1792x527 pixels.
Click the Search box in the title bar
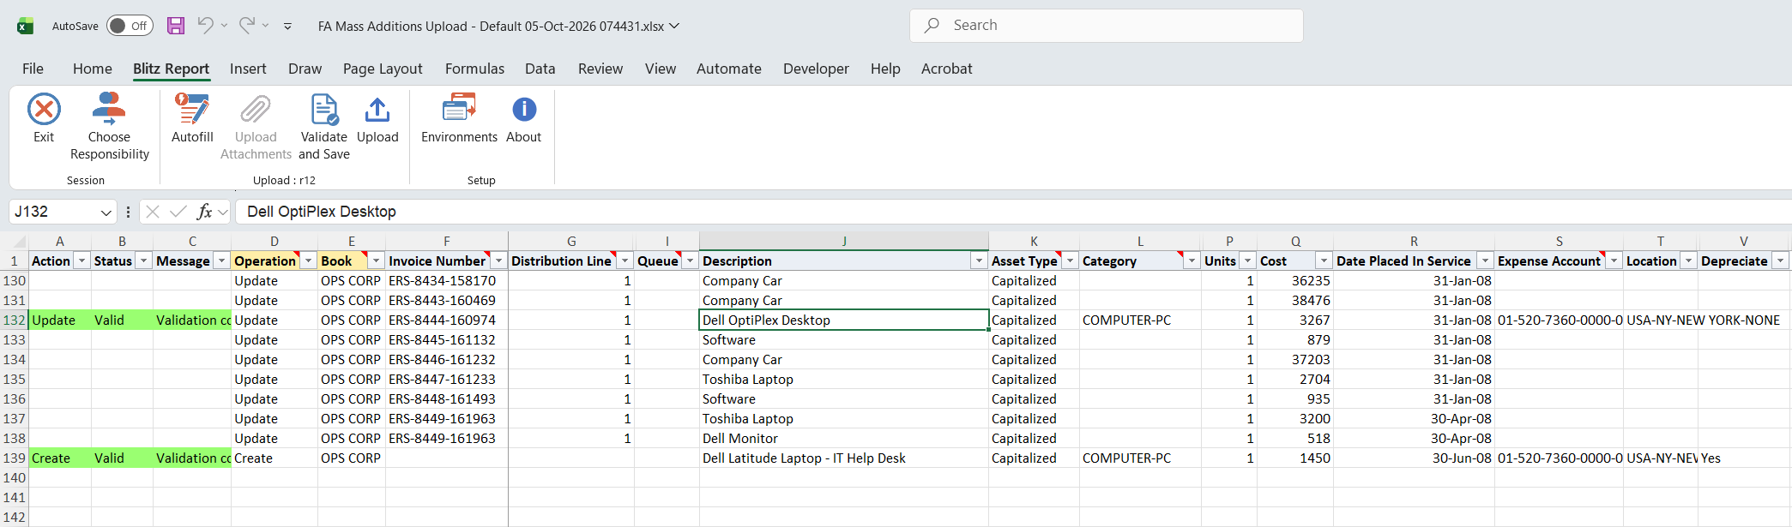pos(1107,26)
